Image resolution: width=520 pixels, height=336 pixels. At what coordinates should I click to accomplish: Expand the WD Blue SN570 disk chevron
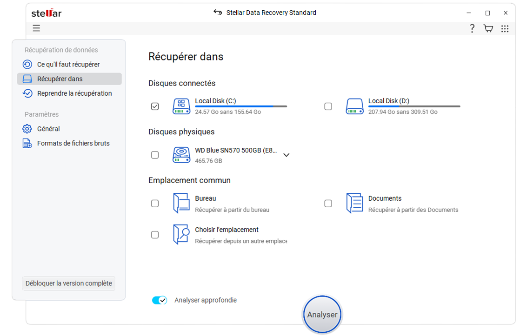(286, 155)
